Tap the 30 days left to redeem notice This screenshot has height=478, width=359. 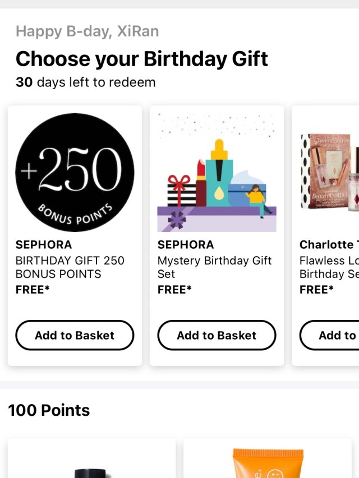(85, 82)
